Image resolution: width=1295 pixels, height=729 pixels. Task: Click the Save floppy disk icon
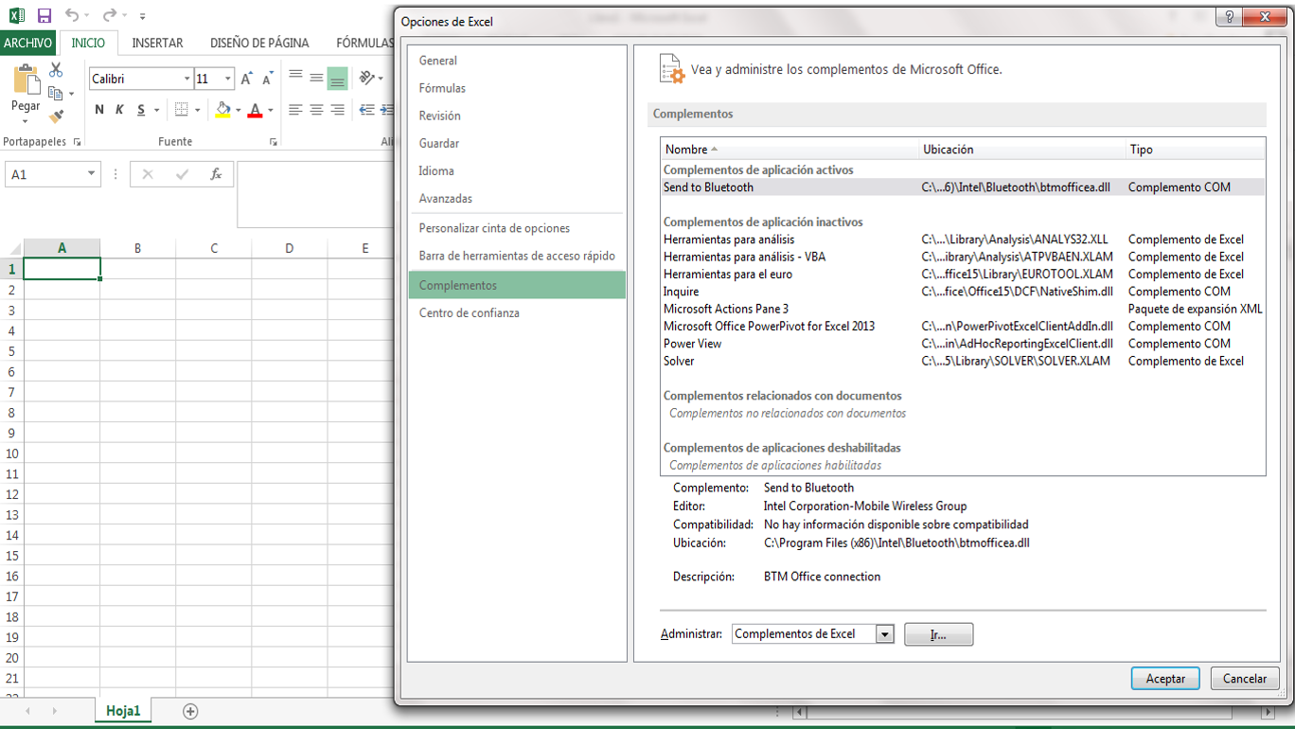44,16
